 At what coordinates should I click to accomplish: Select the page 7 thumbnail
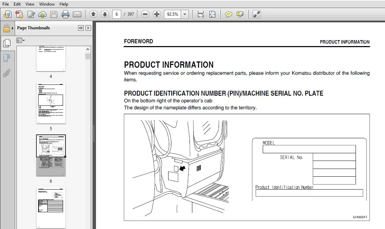[x=51, y=208]
